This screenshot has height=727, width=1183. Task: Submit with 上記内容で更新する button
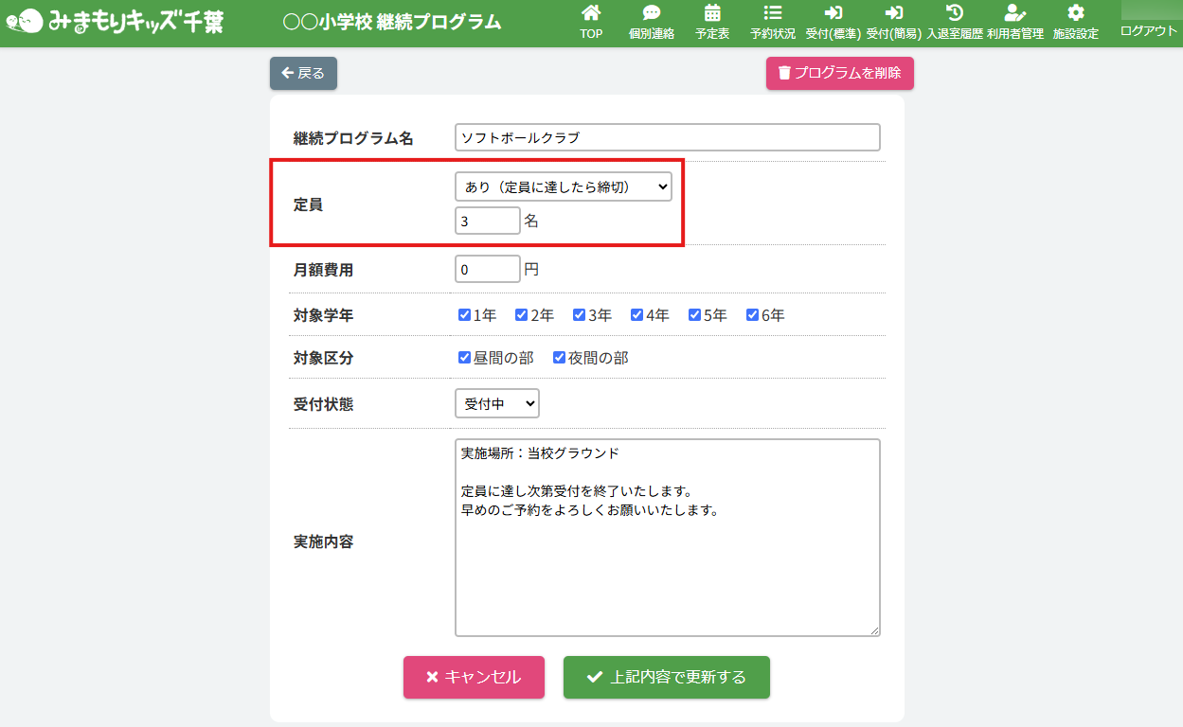666,677
